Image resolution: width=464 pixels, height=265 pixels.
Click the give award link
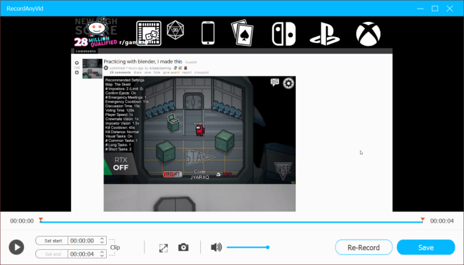pos(171,72)
